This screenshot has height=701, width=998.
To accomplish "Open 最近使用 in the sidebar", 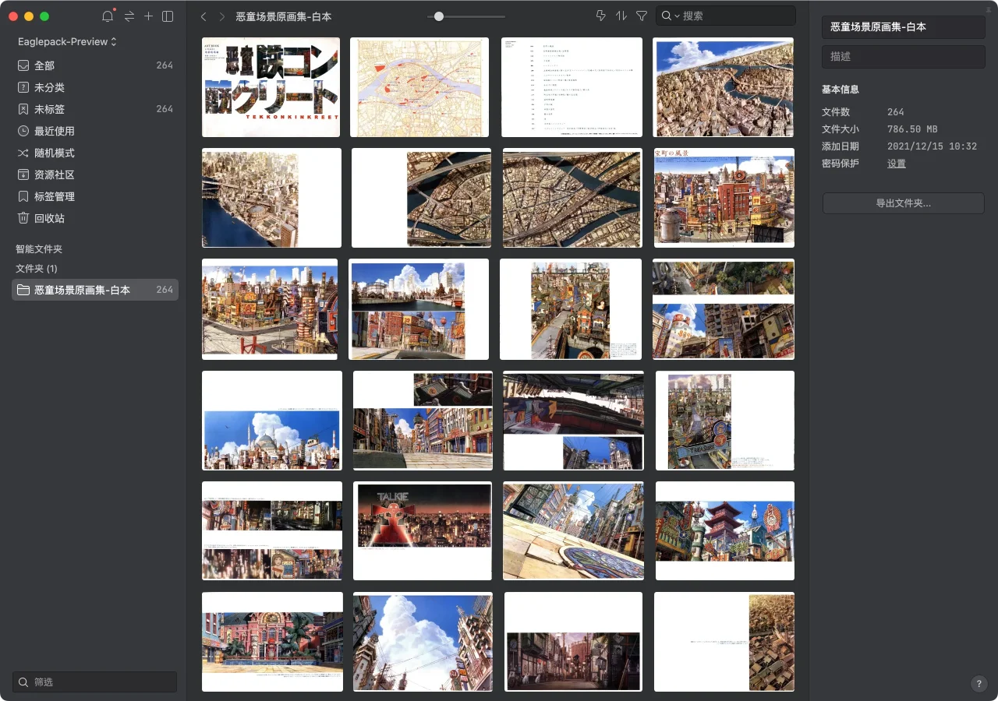I will [95, 131].
